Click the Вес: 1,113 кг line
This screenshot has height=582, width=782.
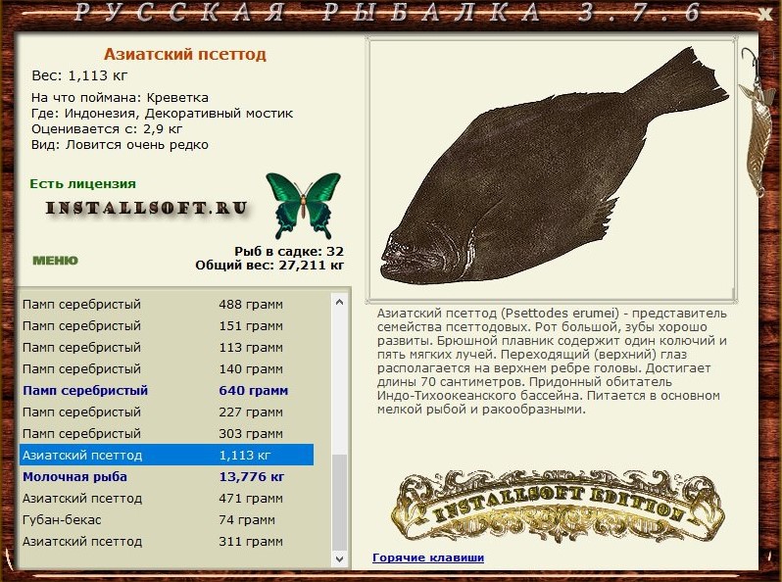point(79,75)
